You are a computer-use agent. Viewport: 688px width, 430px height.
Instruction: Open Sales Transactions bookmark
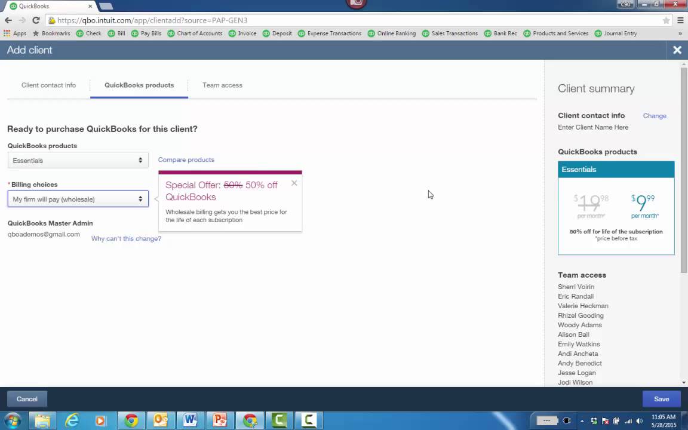[x=450, y=33]
